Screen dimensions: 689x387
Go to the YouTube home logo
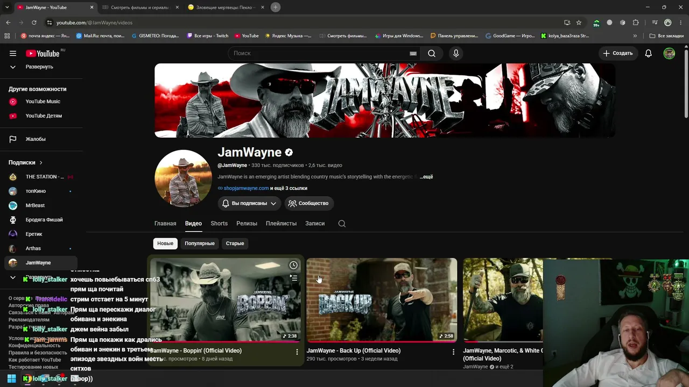(43, 53)
